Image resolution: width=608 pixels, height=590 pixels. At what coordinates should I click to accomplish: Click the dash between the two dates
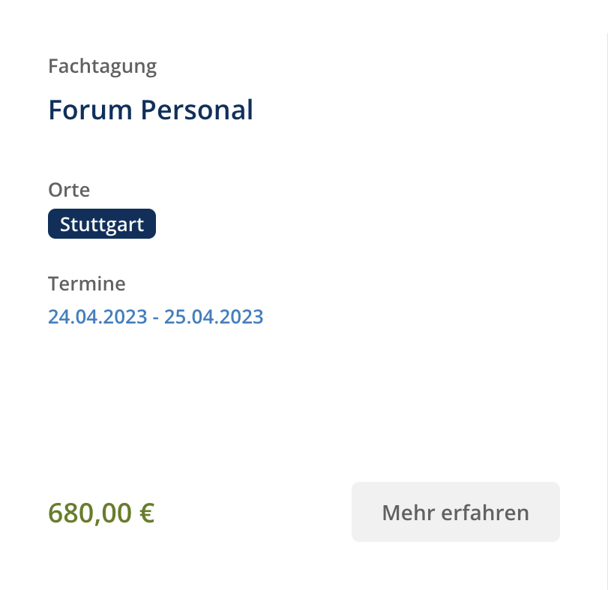[156, 318]
